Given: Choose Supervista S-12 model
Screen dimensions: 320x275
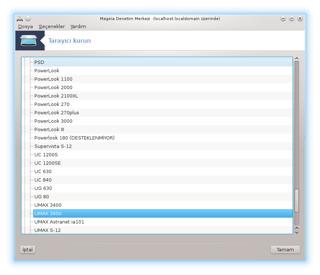Looking at the screenshot, I should tap(163, 146).
